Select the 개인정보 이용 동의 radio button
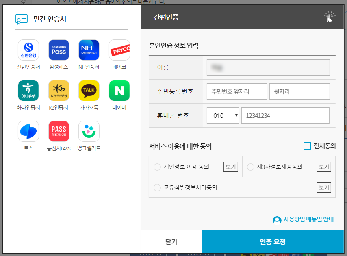 (157, 167)
